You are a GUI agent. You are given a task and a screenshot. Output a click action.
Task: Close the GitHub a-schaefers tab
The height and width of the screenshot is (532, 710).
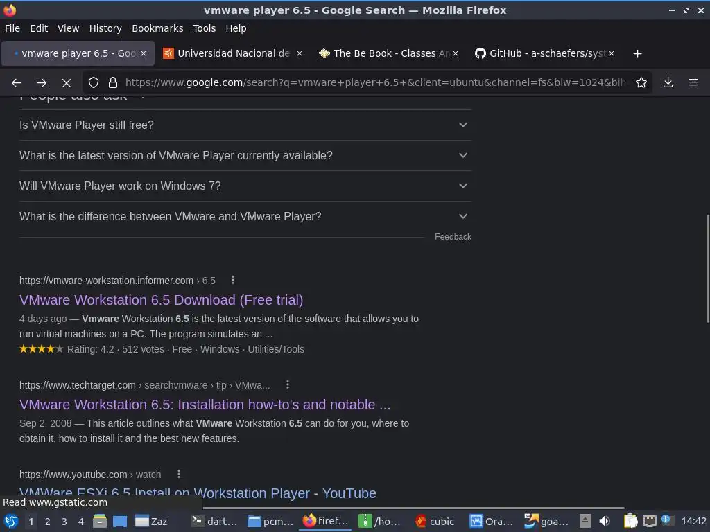coord(612,53)
